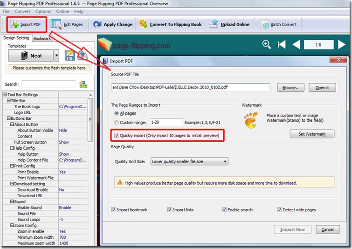Open the template dropdown arrow beside Neat
352x249 pixels.
(x=56, y=55)
